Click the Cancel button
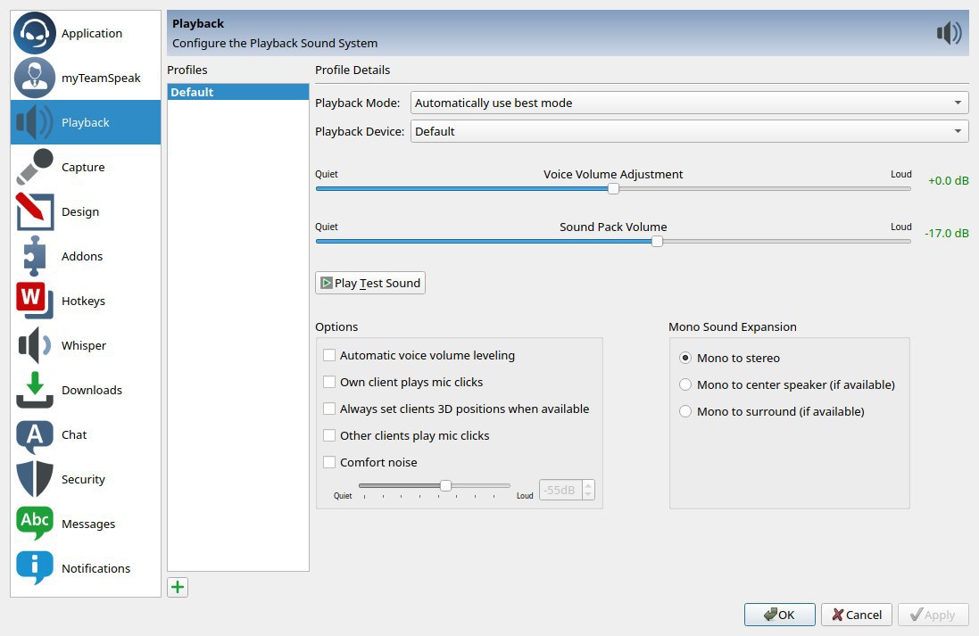This screenshot has height=636, width=979. [856, 615]
